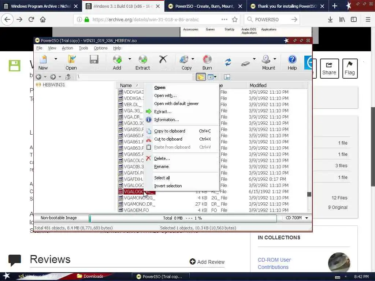Toggle the folder tree view button

[201, 77]
